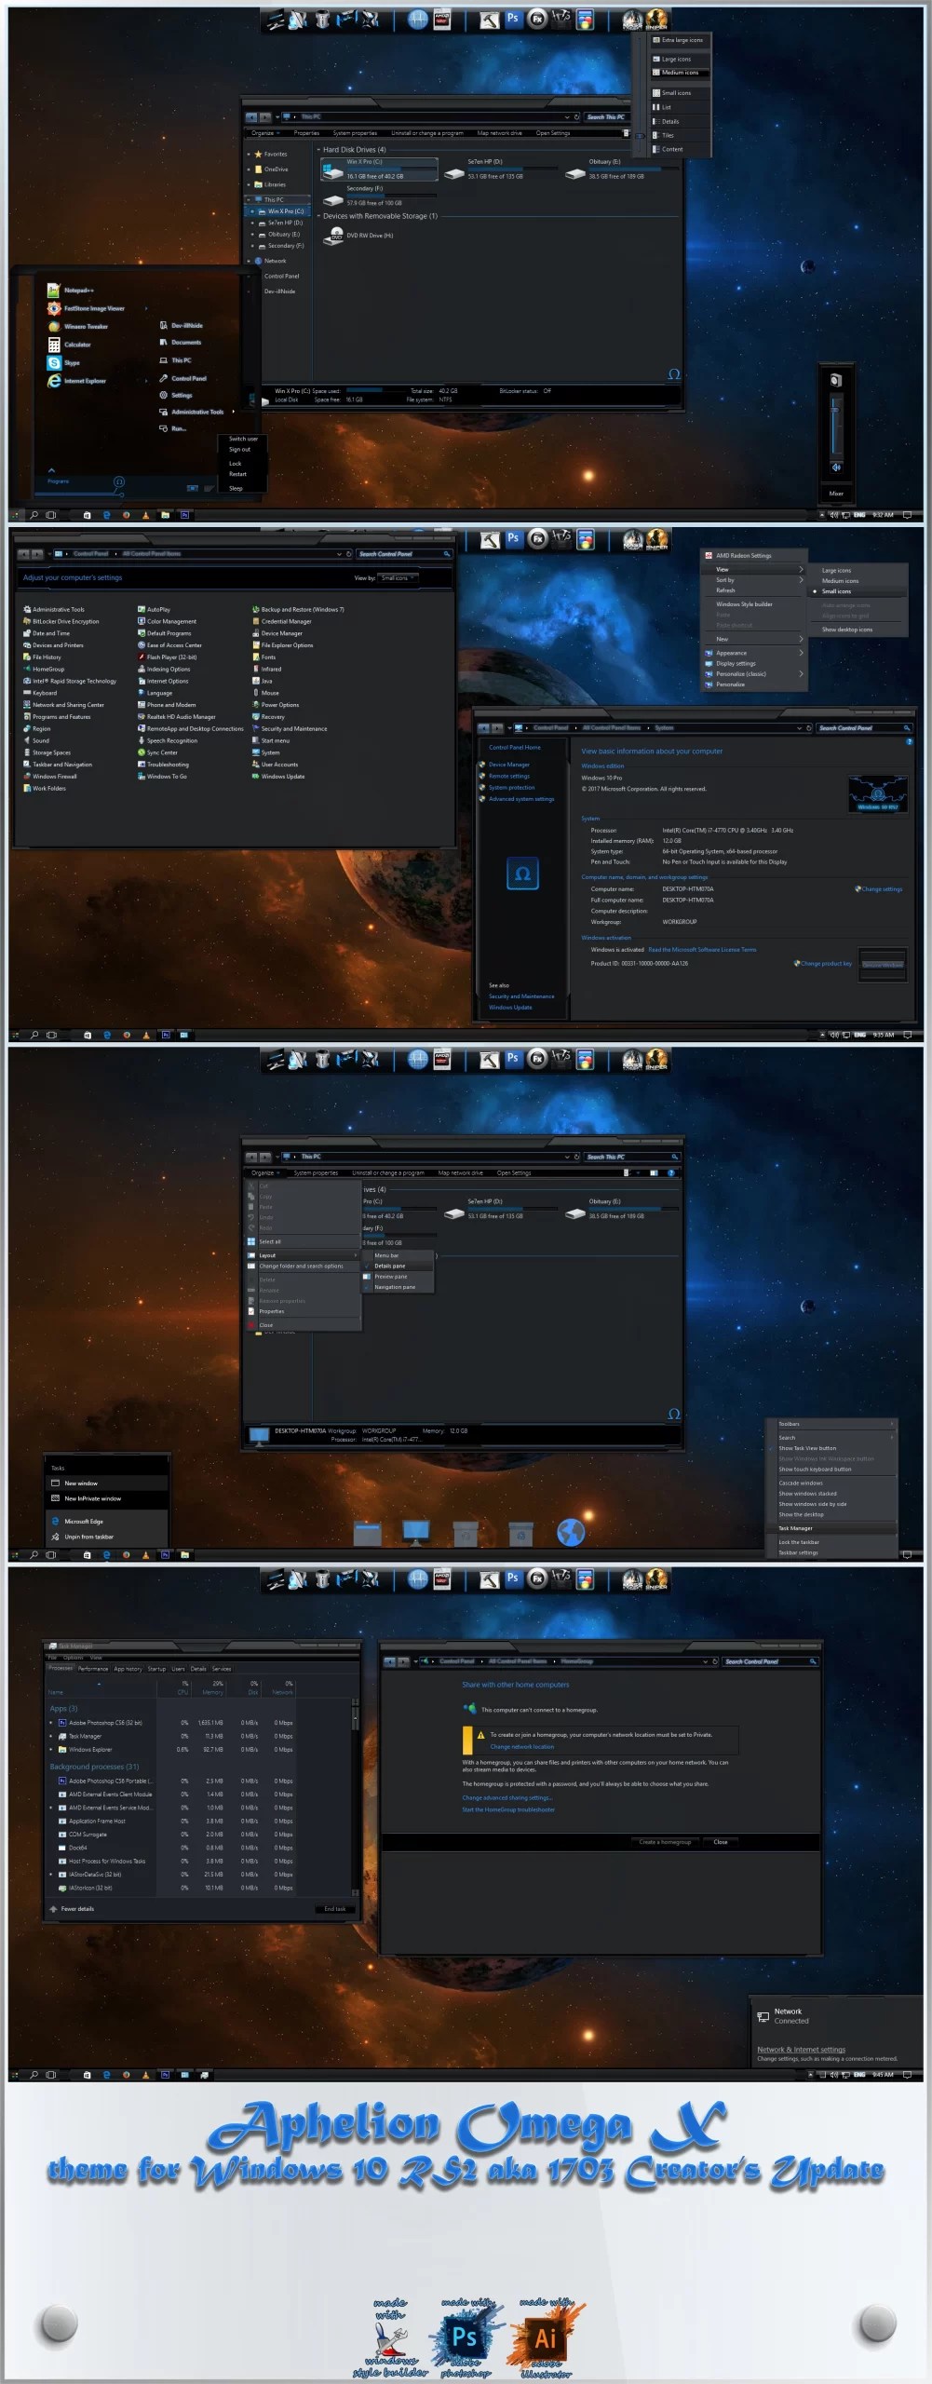This screenshot has height=2384, width=932.
Task: Open Network & Internet settings link
Action: coord(801,2049)
